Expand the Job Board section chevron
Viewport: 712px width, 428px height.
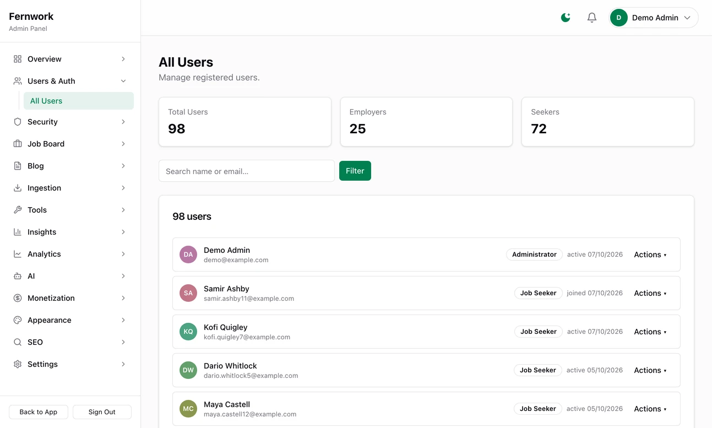point(123,144)
